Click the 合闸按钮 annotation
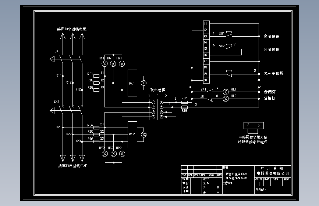 (272, 37)
